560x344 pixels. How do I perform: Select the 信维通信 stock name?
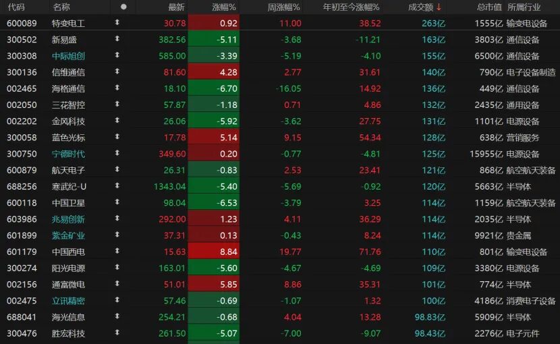[68, 73]
